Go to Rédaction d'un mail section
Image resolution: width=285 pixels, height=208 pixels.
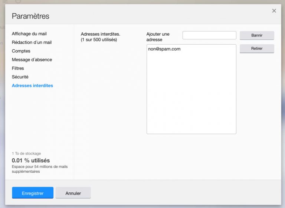pyautogui.click(x=32, y=42)
